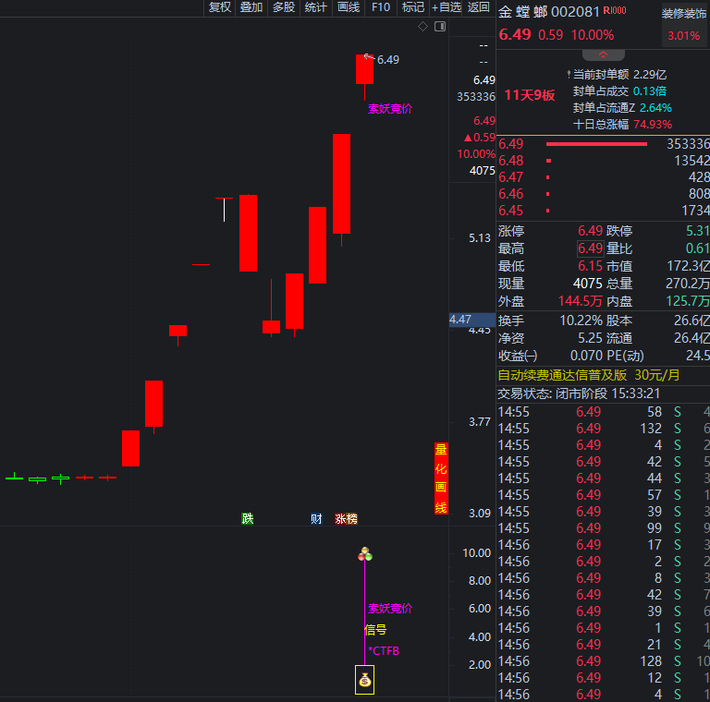Click the 量化画线 red vertical button
The width and height of the screenshot is (710, 702).
pyautogui.click(x=441, y=478)
